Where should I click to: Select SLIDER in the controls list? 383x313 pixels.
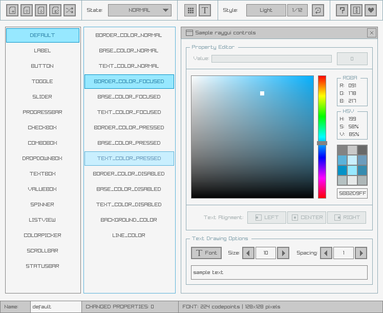tap(42, 97)
